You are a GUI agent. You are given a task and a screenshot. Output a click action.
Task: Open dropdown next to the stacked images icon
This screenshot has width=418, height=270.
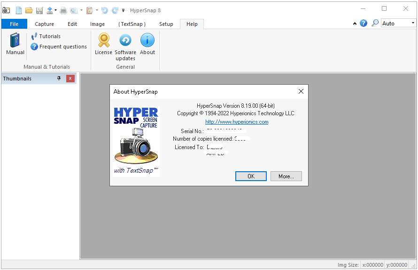point(81,10)
